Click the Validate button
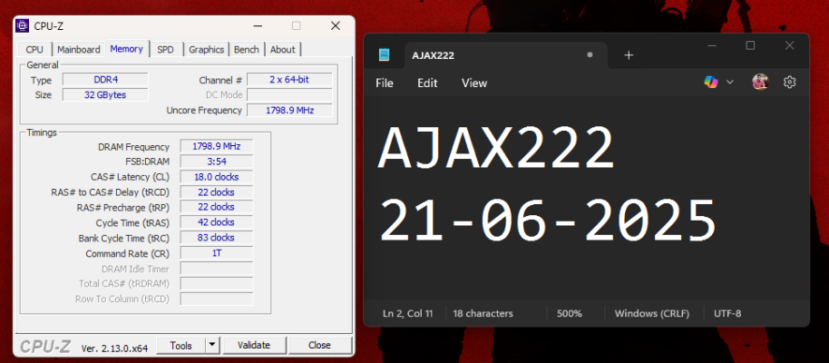Image resolution: width=829 pixels, height=363 pixels. (x=254, y=345)
